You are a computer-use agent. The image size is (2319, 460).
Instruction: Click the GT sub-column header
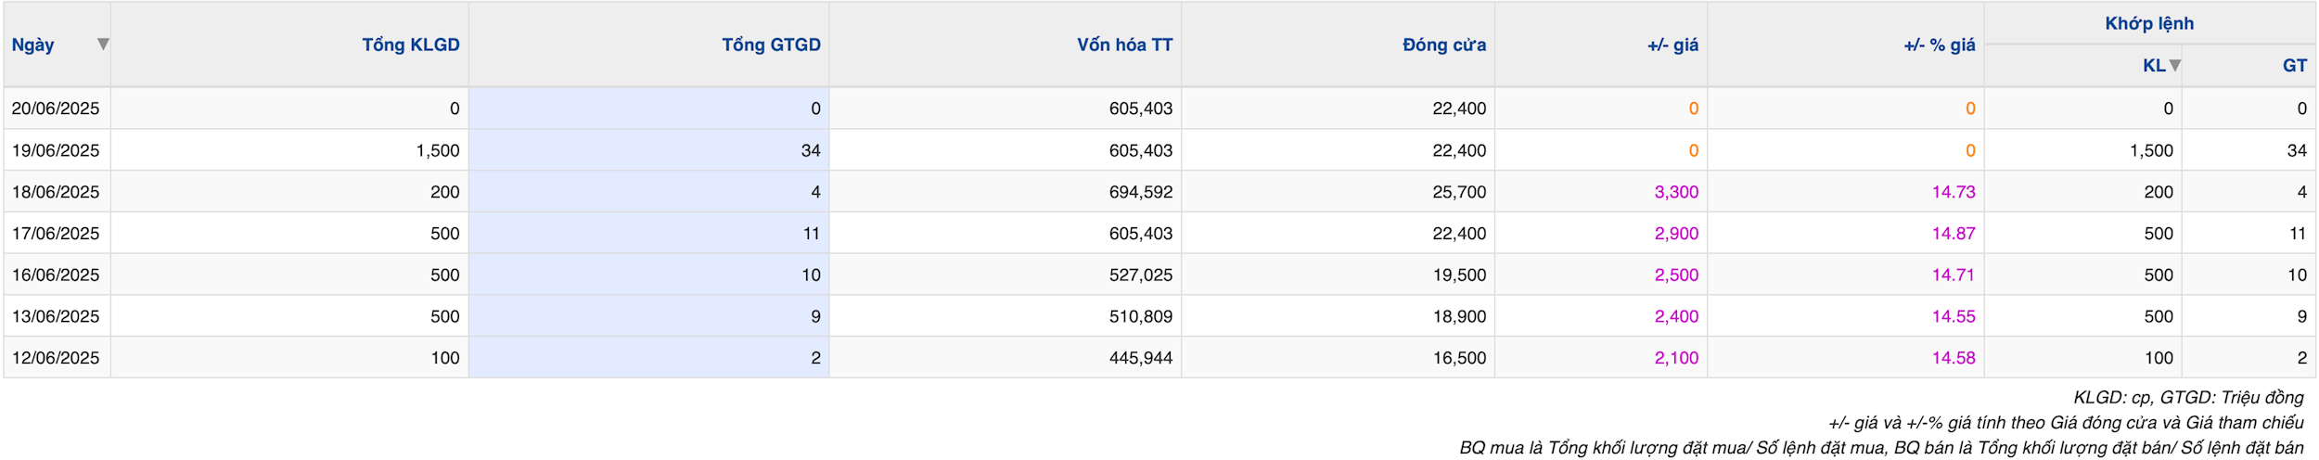click(2294, 65)
